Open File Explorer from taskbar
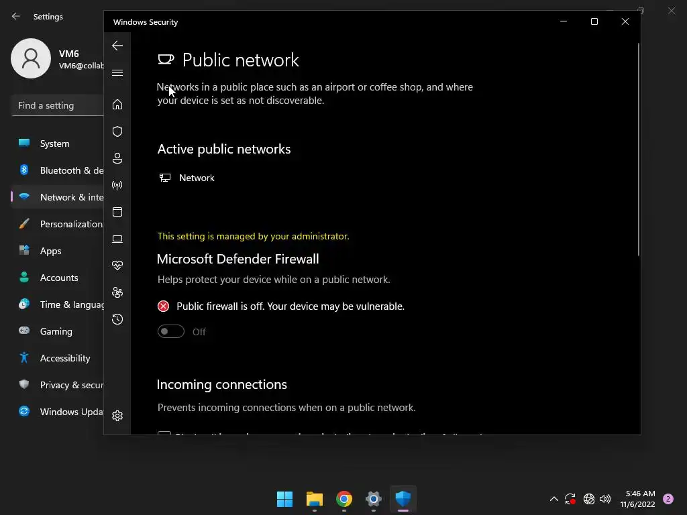 (x=315, y=499)
